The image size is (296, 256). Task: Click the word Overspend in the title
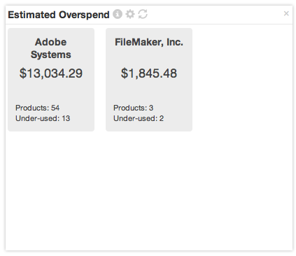(84, 15)
